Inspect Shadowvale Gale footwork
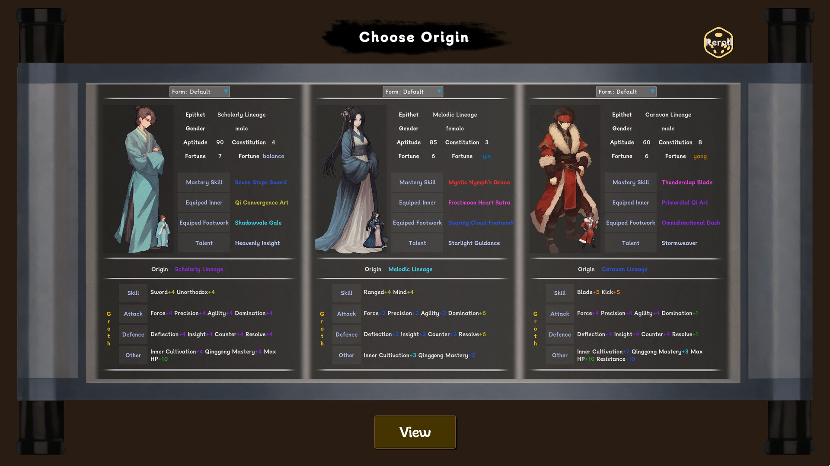The image size is (830, 466). click(258, 223)
